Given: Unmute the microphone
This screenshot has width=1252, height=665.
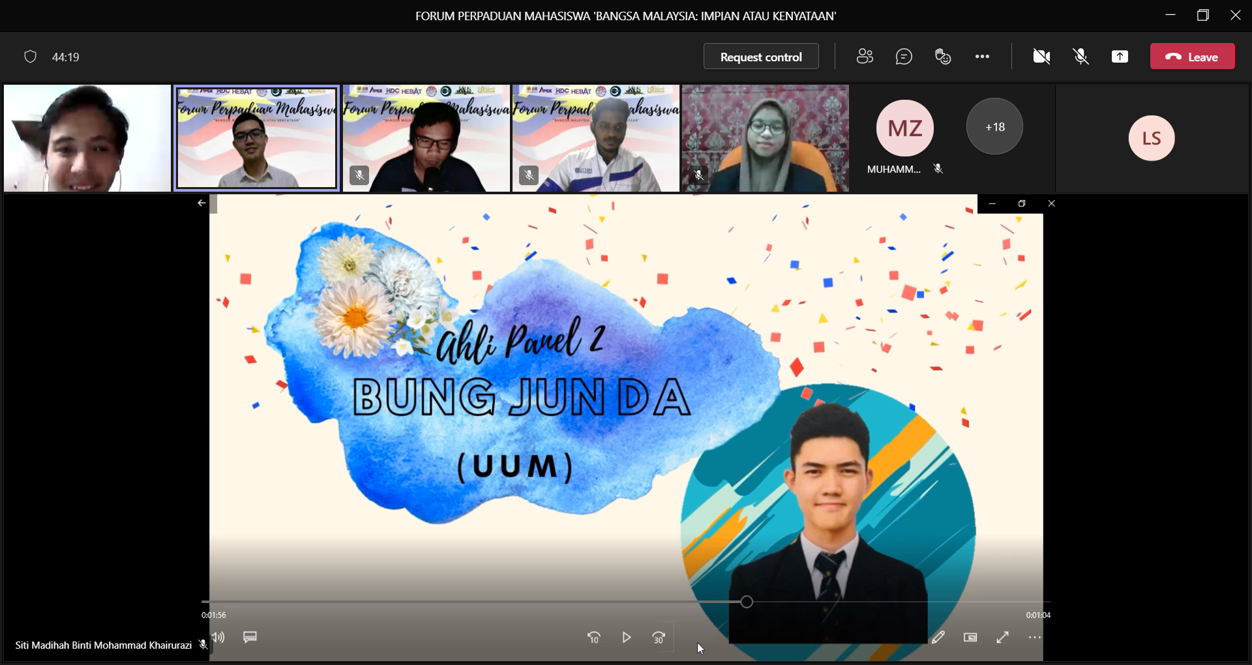Looking at the screenshot, I should point(1081,57).
